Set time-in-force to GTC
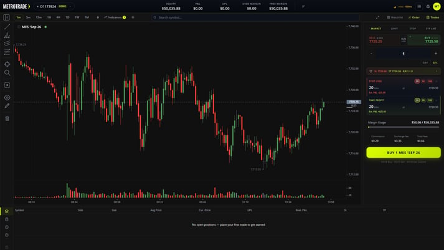The width and height of the screenshot is (444, 250). coord(435,62)
